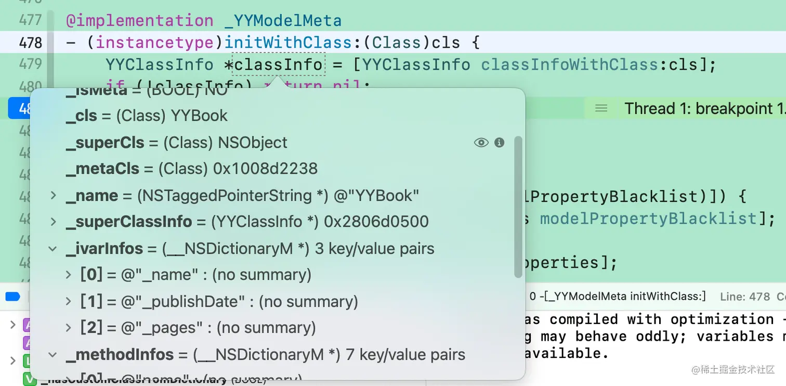Collapse the _ivarInfos dictionary
Viewport: 786px width, 386px height.
(x=53, y=249)
